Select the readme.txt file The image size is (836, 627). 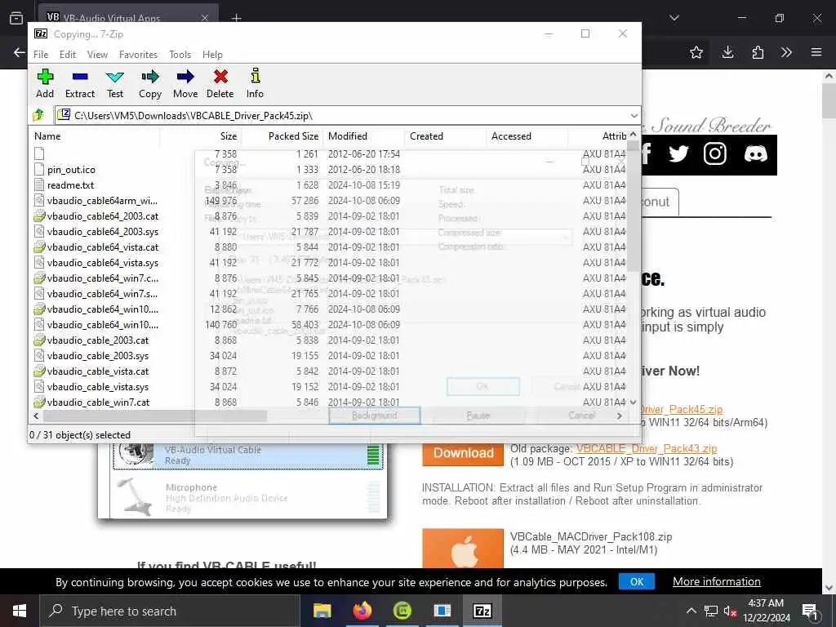70,185
